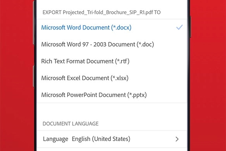Click the EXPORT Projected_Tri-fold_Brochure_SIP_R1.pdf TO header
Screen dimensions: 226x151
click(x=102, y=12)
